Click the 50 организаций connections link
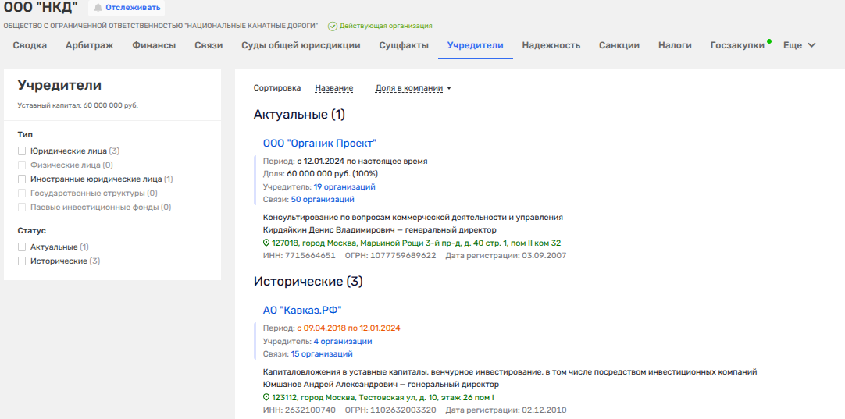Screen dimensions: 845x419 [323, 200]
